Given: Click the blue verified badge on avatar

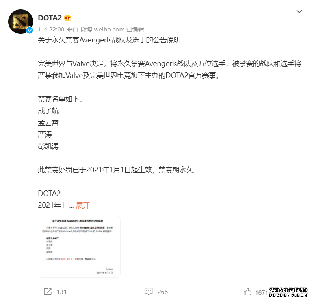Looking at the screenshot, I should pos(30,30).
